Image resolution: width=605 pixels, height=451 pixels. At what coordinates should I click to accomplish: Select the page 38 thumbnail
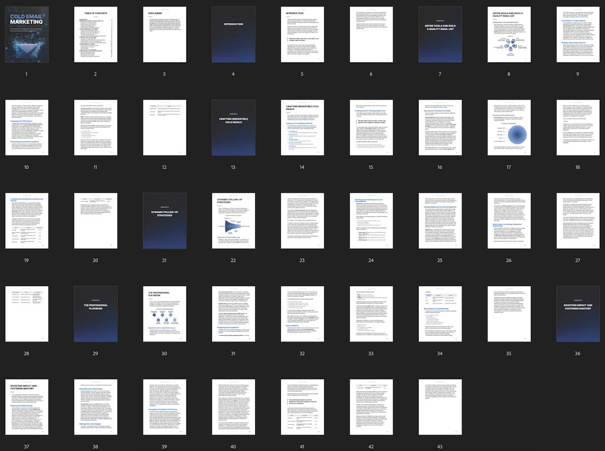point(96,407)
